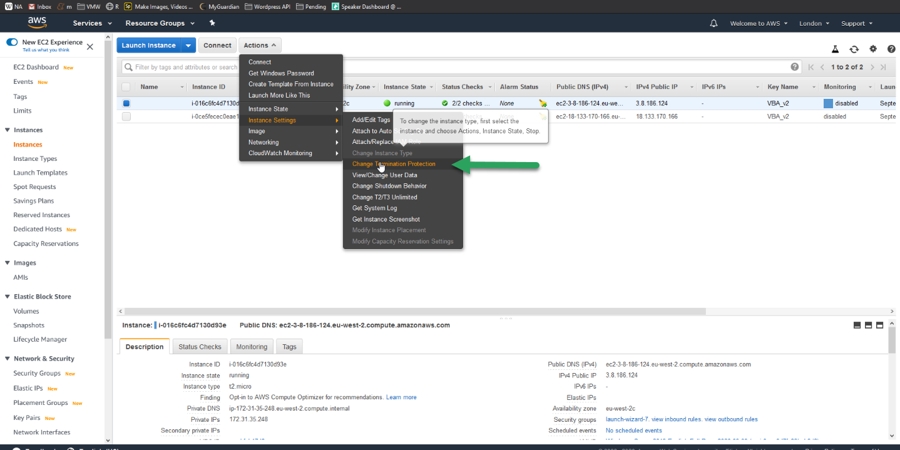
Task: Select Get Instance Screenshot menu entry
Action: (x=386, y=219)
